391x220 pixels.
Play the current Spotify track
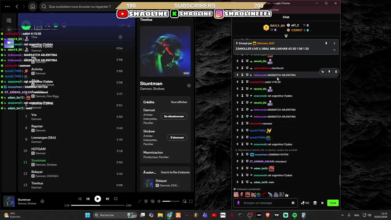pyautogui.click(x=97, y=199)
